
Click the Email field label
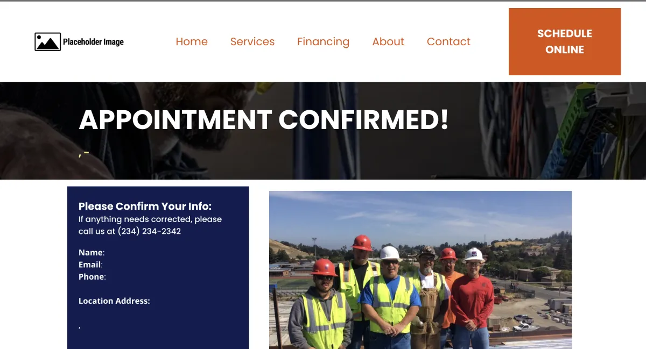[89, 265]
